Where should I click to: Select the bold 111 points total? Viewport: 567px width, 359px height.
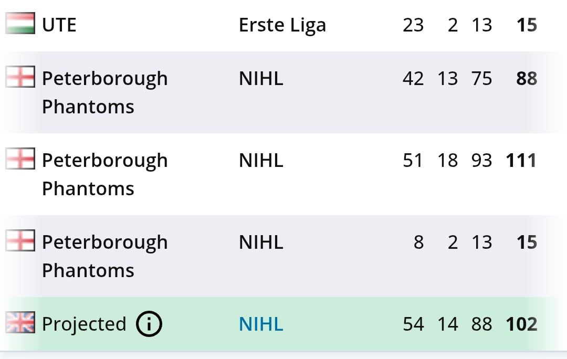coord(521,161)
